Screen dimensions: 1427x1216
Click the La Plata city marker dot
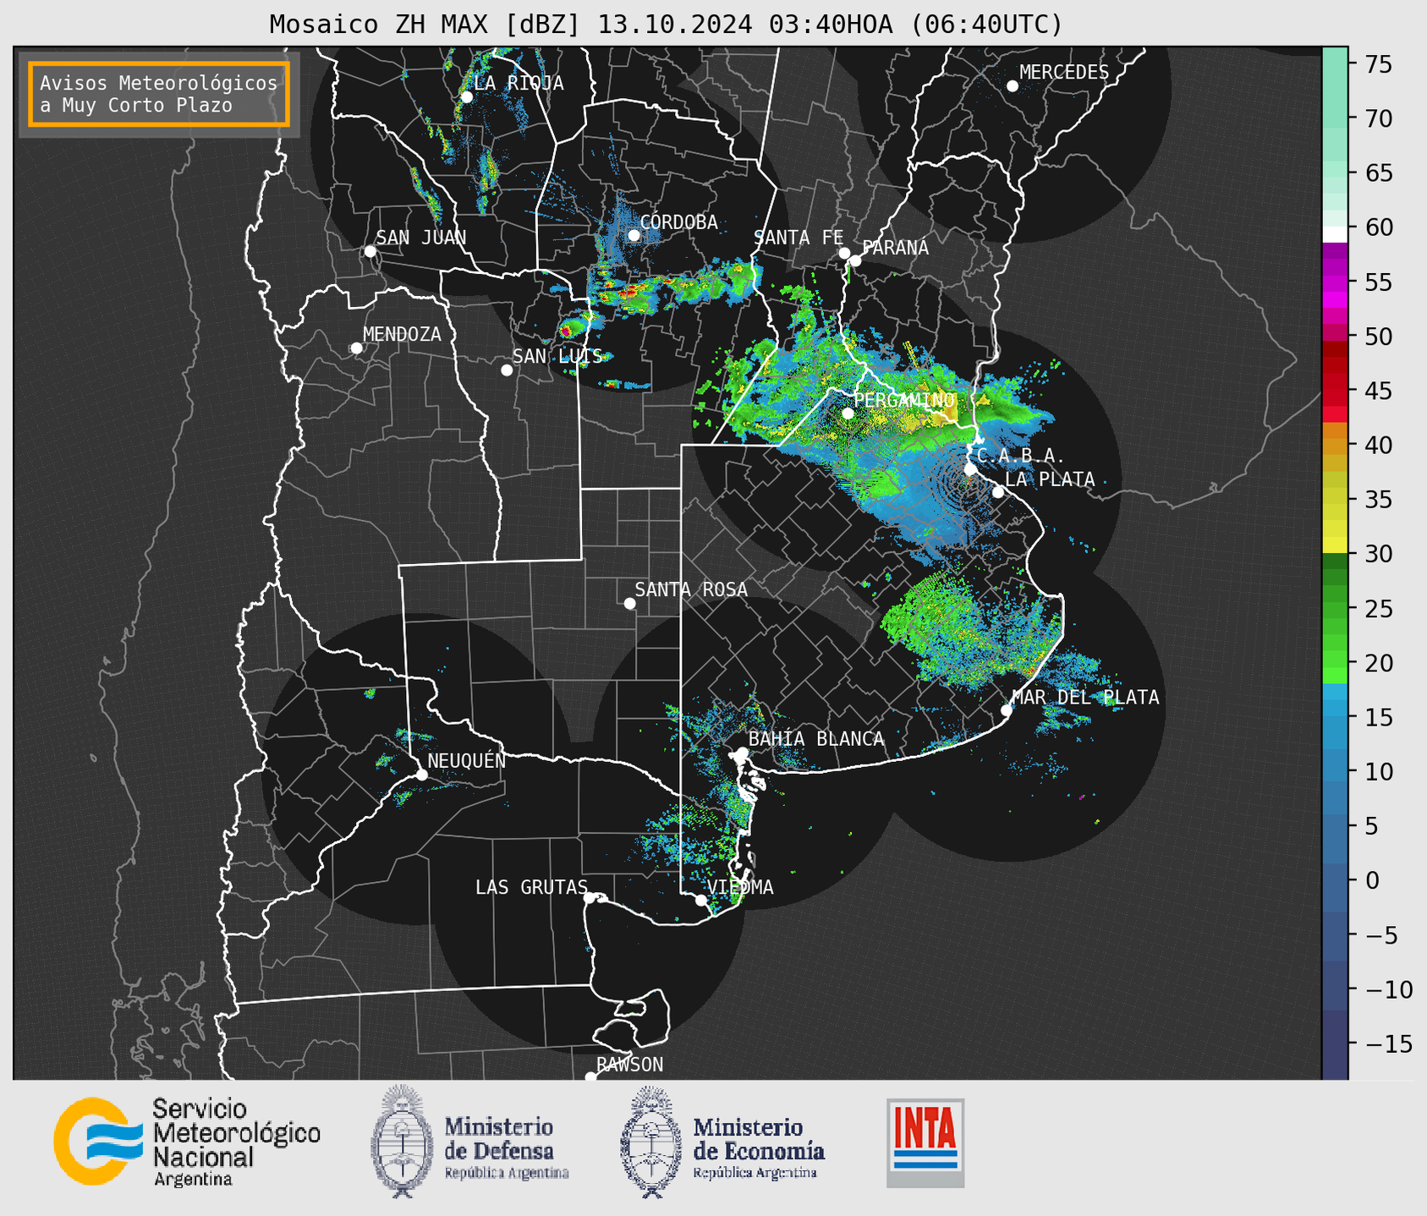point(998,492)
